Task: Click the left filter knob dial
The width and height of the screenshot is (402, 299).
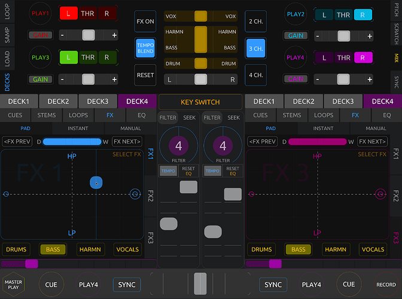Action: [x=179, y=145]
